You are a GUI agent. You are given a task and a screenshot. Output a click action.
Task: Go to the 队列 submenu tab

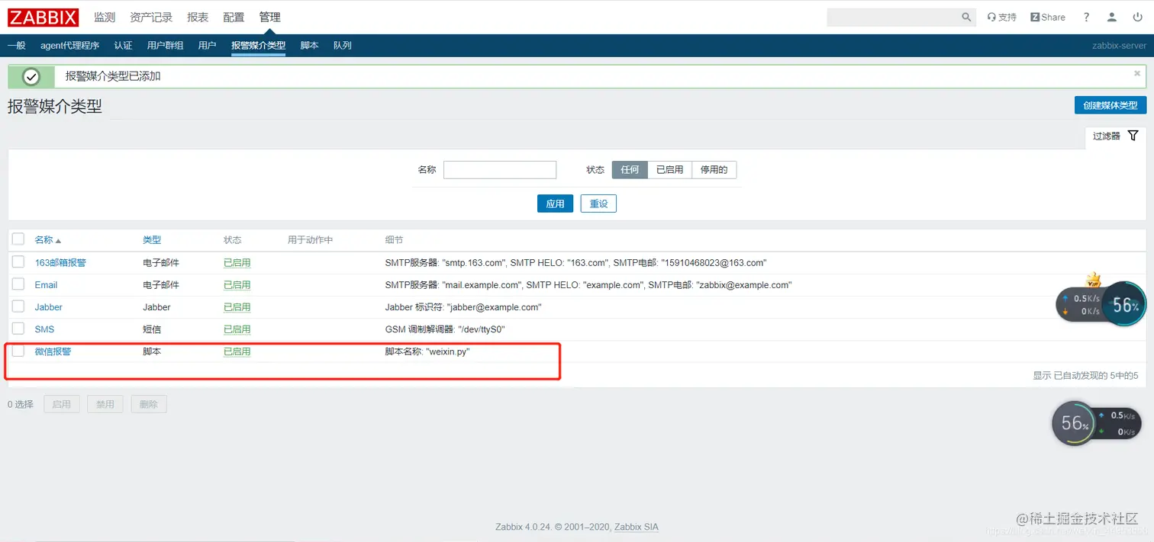tap(343, 46)
